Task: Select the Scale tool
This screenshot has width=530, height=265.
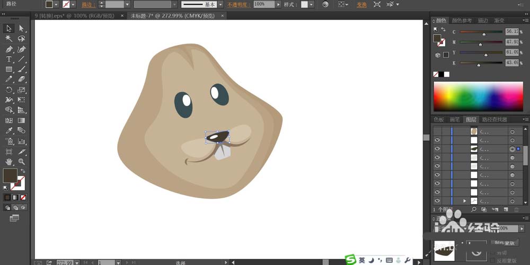Action: pos(21,90)
